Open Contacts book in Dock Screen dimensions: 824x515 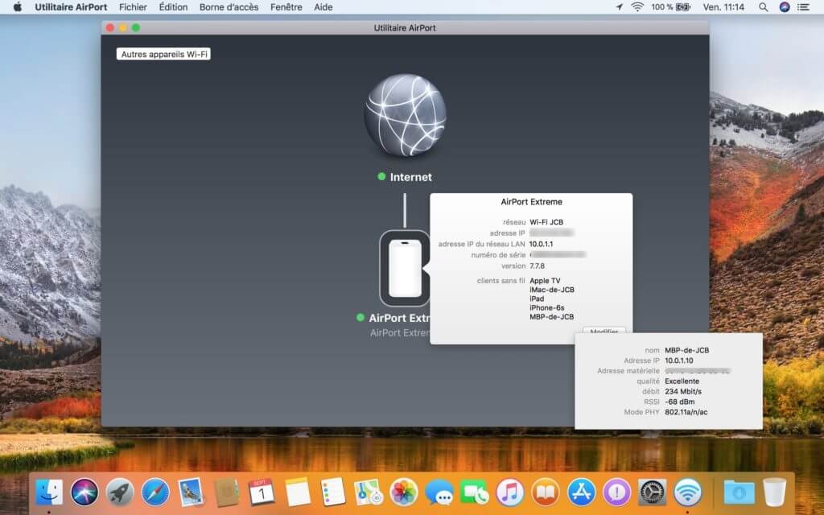coord(226,492)
